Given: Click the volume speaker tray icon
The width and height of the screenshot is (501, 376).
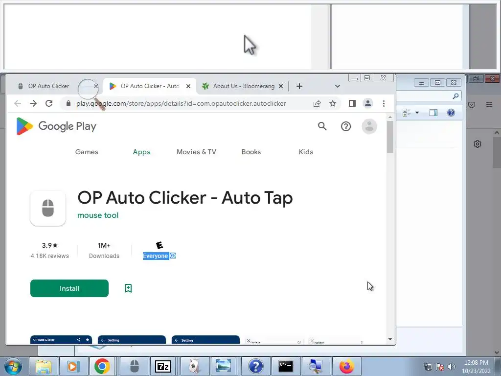Looking at the screenshot, I should tap(452, 367).
